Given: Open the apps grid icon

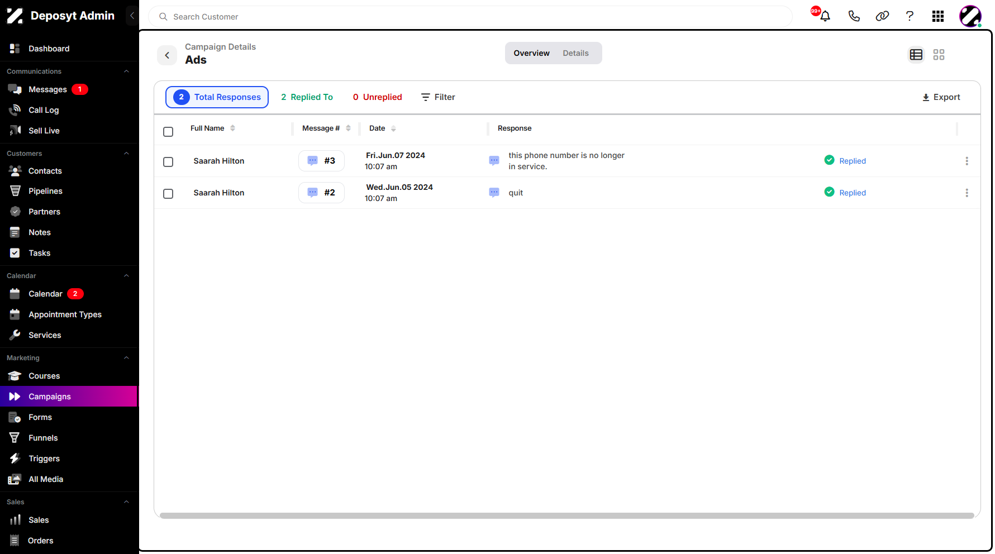Looking at the screenshot, I should pyautogui.click(x=938, y=16).
